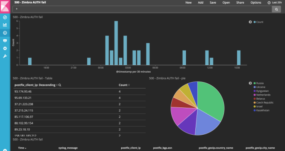
Task: Open the Kibana logo home
Action: coord(5,7)
